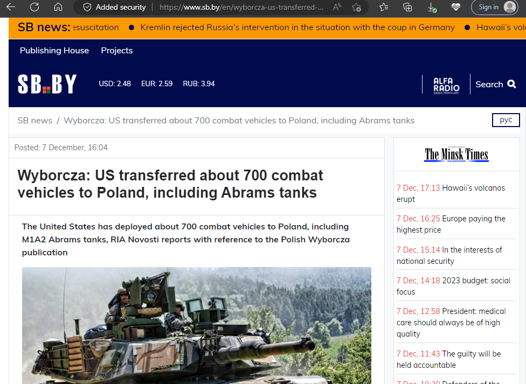The height and width of the screenshot is (384, 526).
Task: Open the Hawaii's volcanos erupt story
Action: point(451,193)
